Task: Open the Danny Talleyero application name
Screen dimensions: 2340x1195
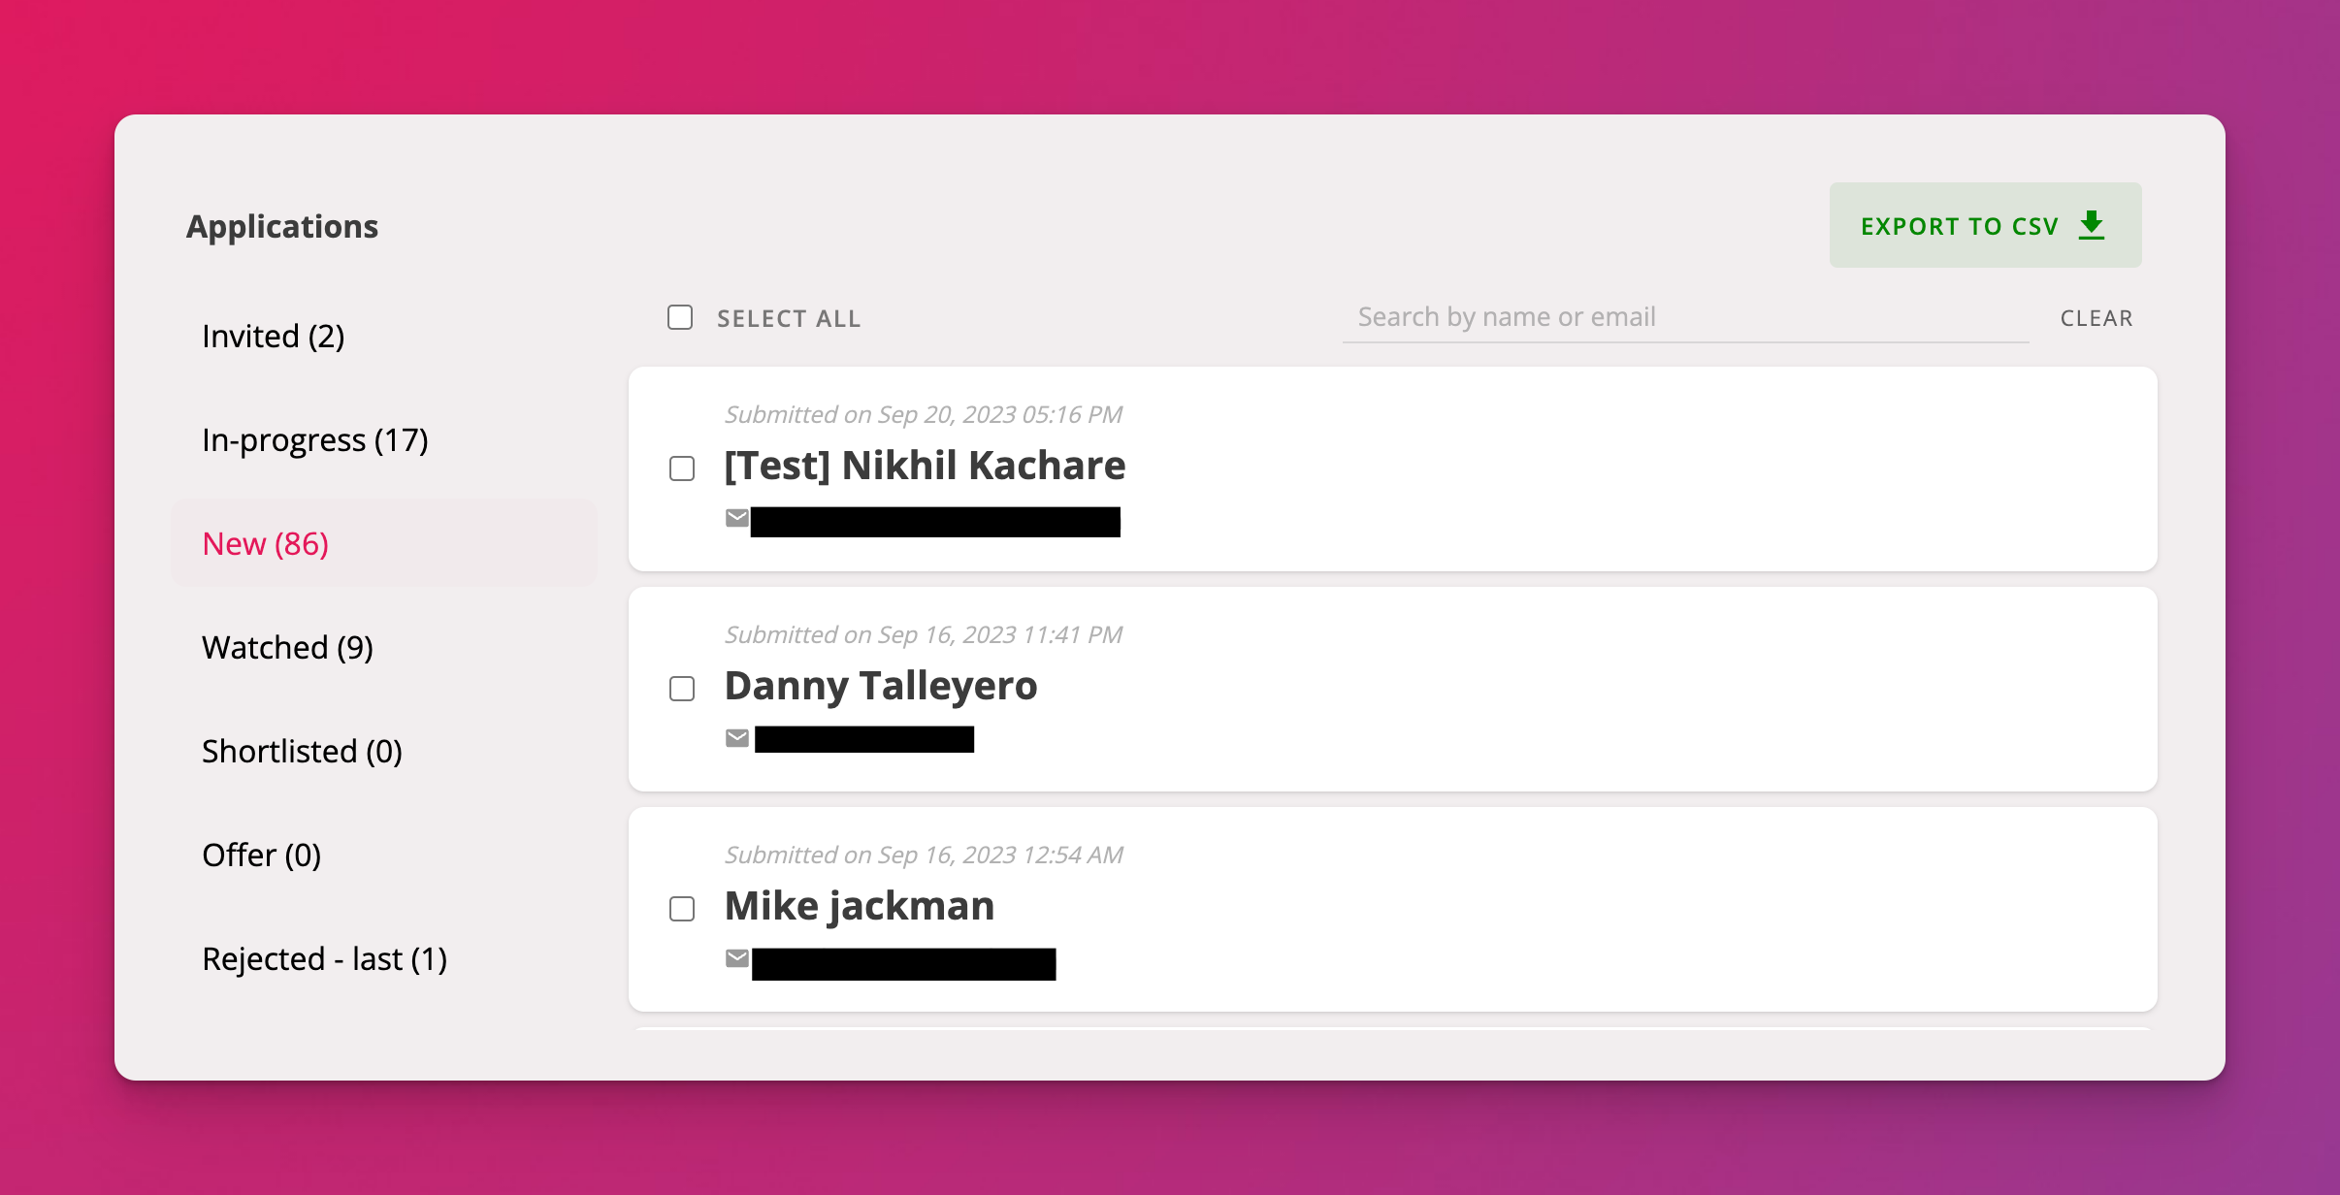Action: (x=881, y=686)
